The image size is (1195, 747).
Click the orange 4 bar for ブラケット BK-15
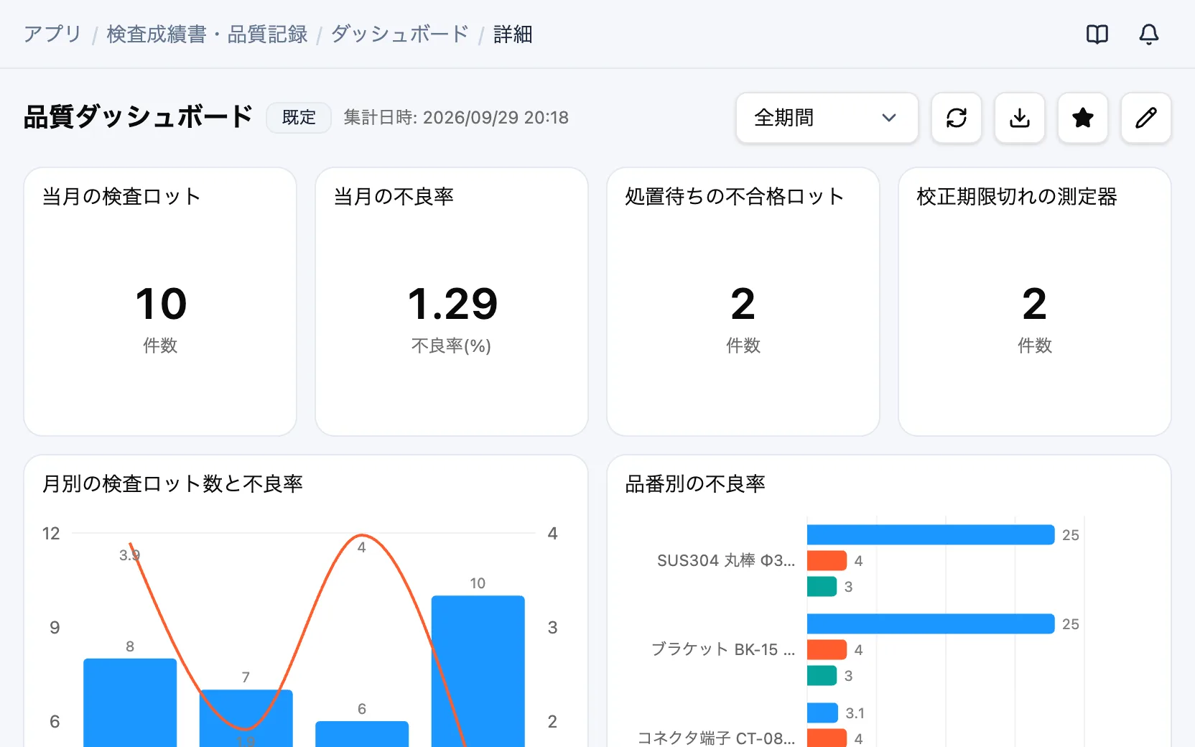pos(827,650)
